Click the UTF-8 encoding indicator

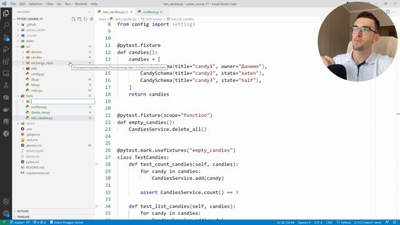(x=318, y=222)
